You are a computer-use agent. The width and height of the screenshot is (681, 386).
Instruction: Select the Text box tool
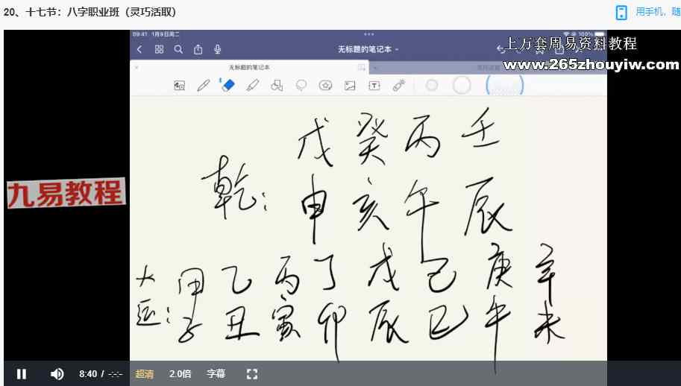pyautogui.click(x=374, y=86)
